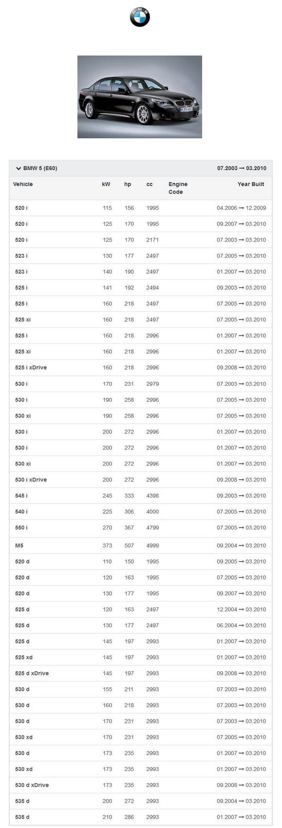Select the M5 vehicle row

tap(141, 546)
